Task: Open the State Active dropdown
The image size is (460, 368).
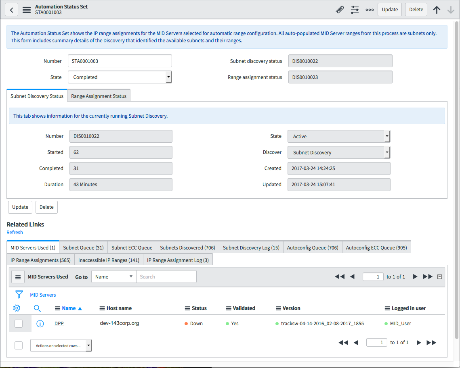Action: click(x=339, y=136)
